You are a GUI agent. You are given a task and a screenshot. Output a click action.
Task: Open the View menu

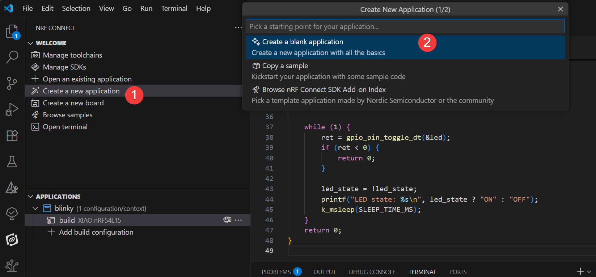pyautogui.click(x=106, y=8)
